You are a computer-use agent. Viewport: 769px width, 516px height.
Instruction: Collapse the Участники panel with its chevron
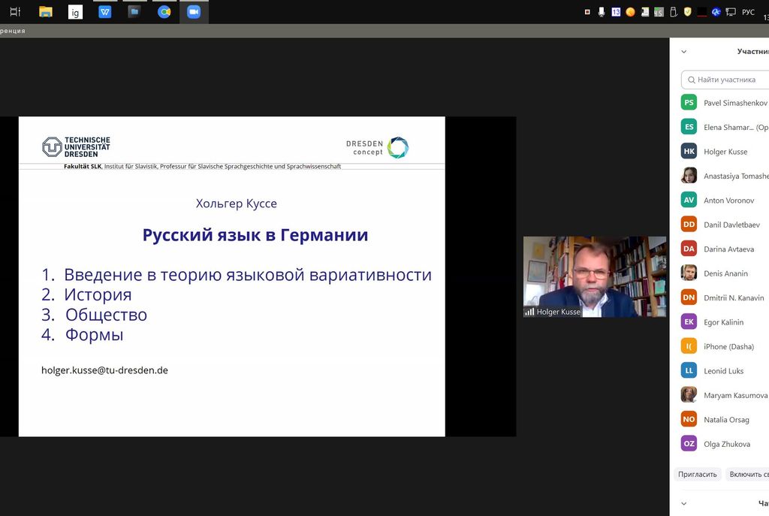pos(683,50)
